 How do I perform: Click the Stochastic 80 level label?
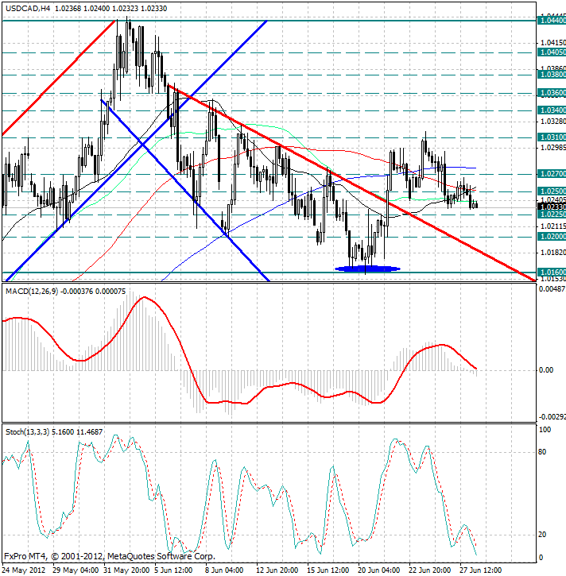pyautogui.click(x=542, y=452)
